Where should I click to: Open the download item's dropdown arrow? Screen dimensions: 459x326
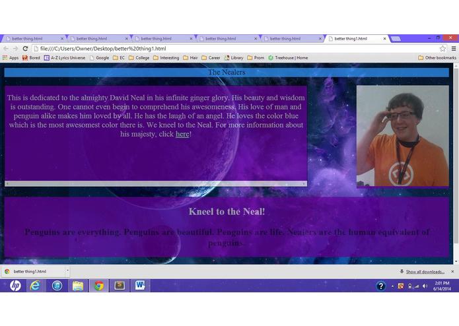click(x=67, y=271)
